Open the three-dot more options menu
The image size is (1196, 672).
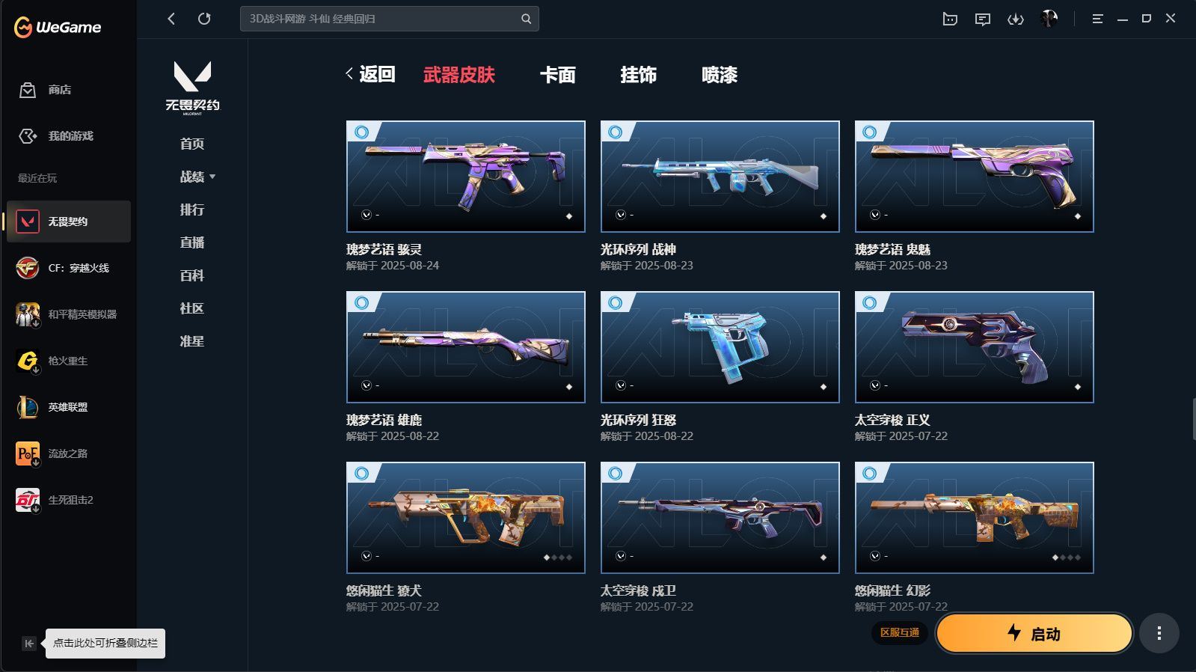[x=1159, y=634]
